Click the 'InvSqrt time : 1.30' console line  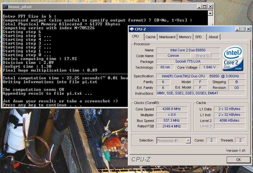tap(27, 66)
